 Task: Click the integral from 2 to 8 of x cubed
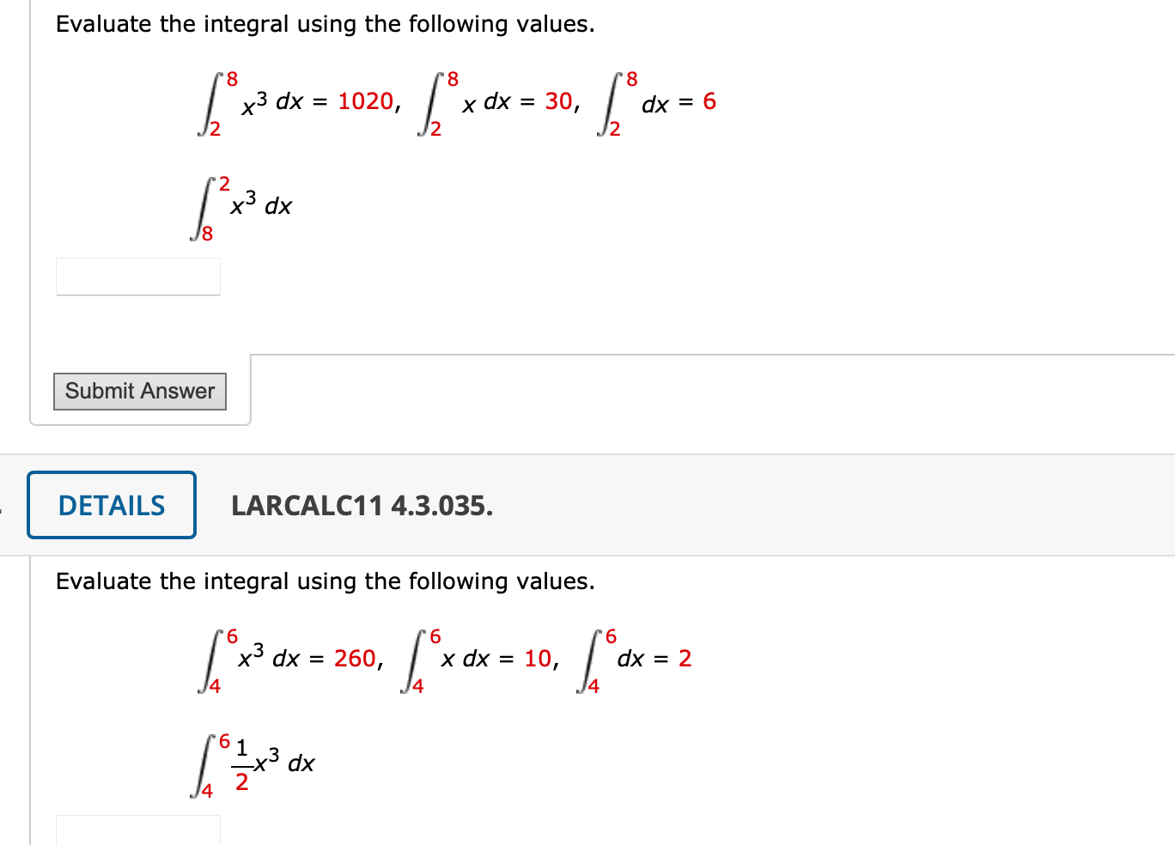tap(247, 102)
